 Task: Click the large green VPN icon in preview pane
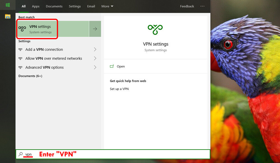pos(155,29)
